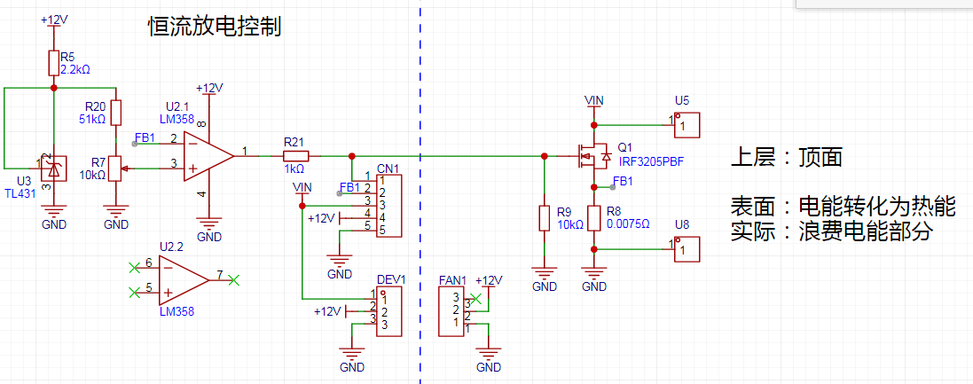
Task: Select the DEV1 three-pin connector body
Action: (389, 311)
